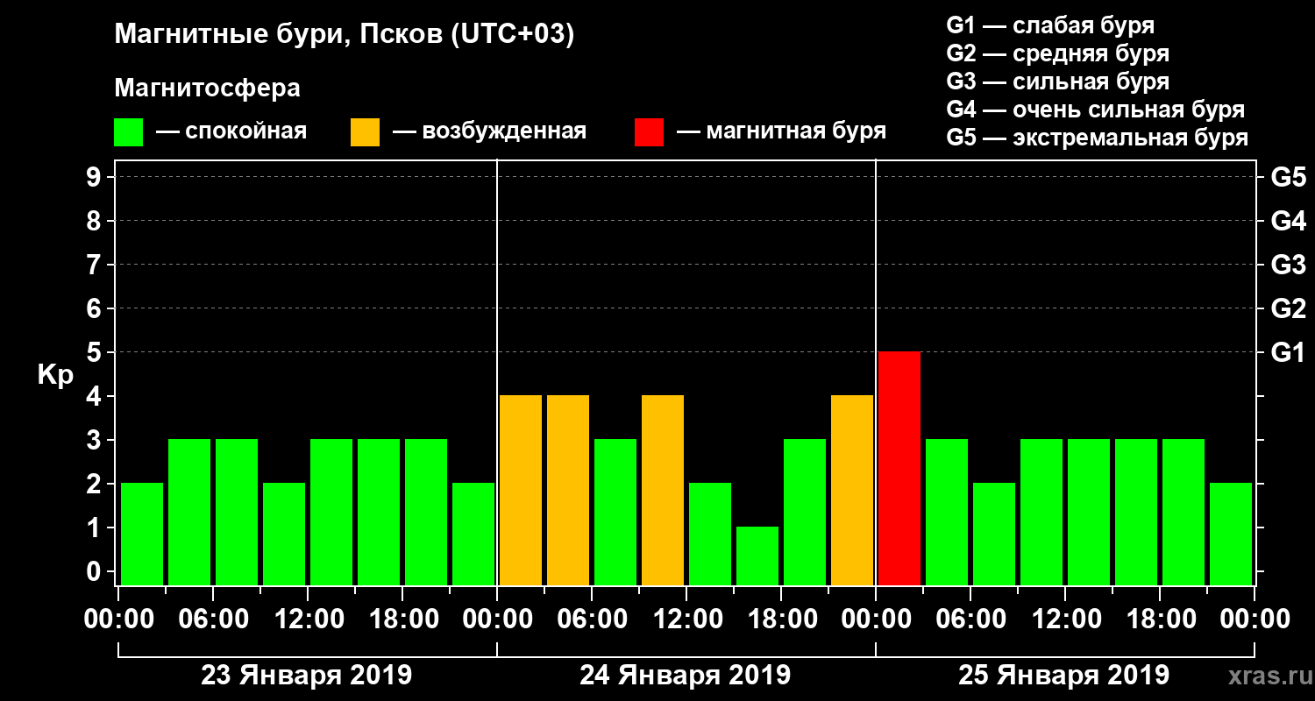The image size is (1315, 701).
Task: Click the 'Kp' axis title
Action: [55, 374]
